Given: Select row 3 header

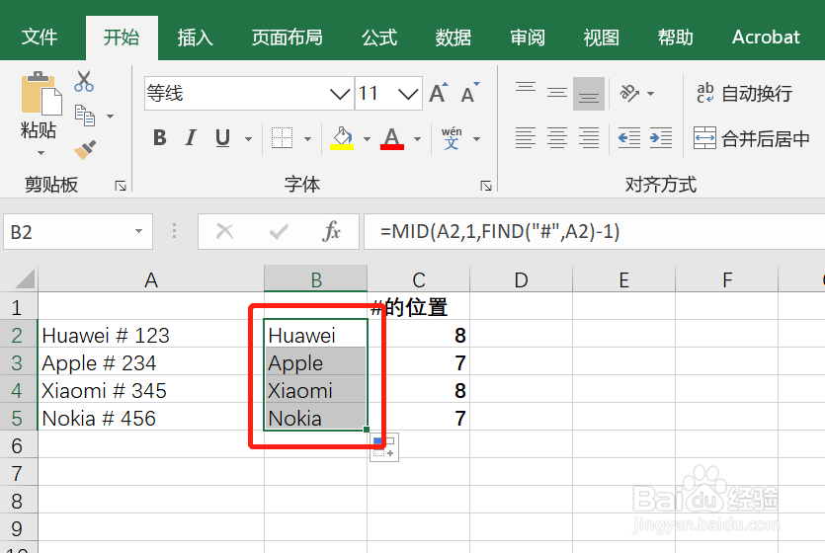Looking at the screenshot, I should [18, 362].
